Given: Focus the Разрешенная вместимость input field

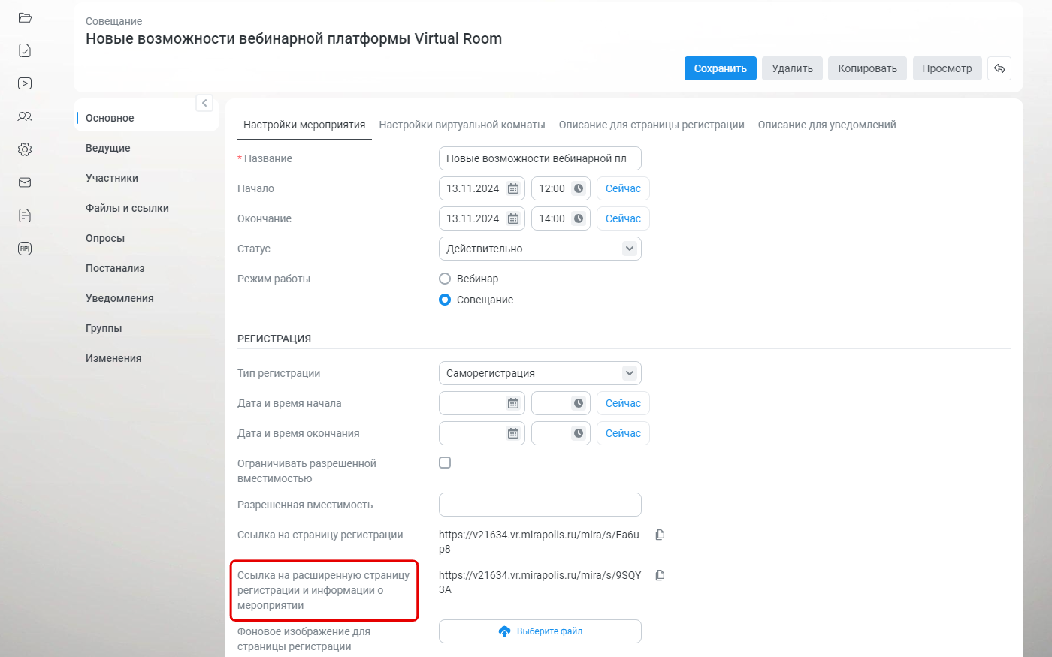Looking at the screenshot, I should pyautogui.click(x=540, y=505).
